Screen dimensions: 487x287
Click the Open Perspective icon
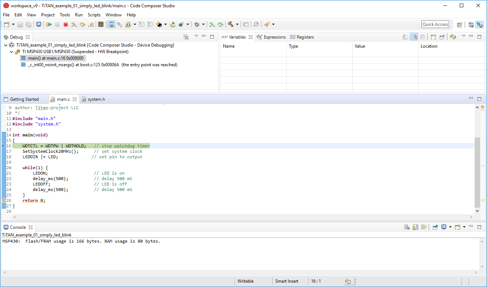tap(460, 25)
